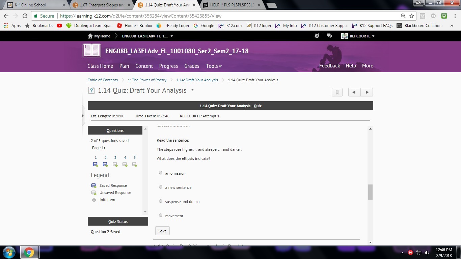Open the Content menu item
The height and width of the screenshot is (259, 461).
coord(144,66)
